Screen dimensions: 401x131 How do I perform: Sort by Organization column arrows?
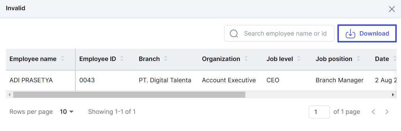tap(246, 59)
